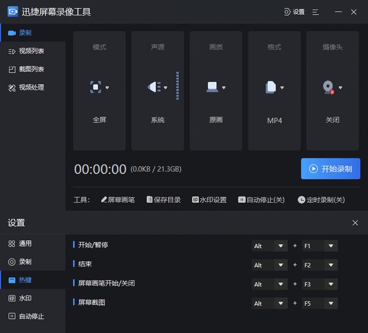Select 通用 settings tab label

(25, 243)
